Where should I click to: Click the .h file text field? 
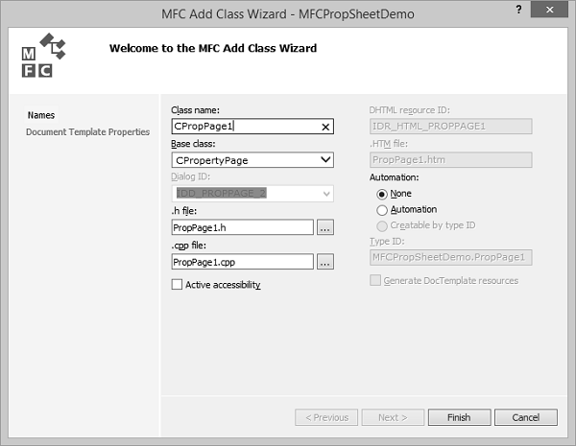click(242, 227)
